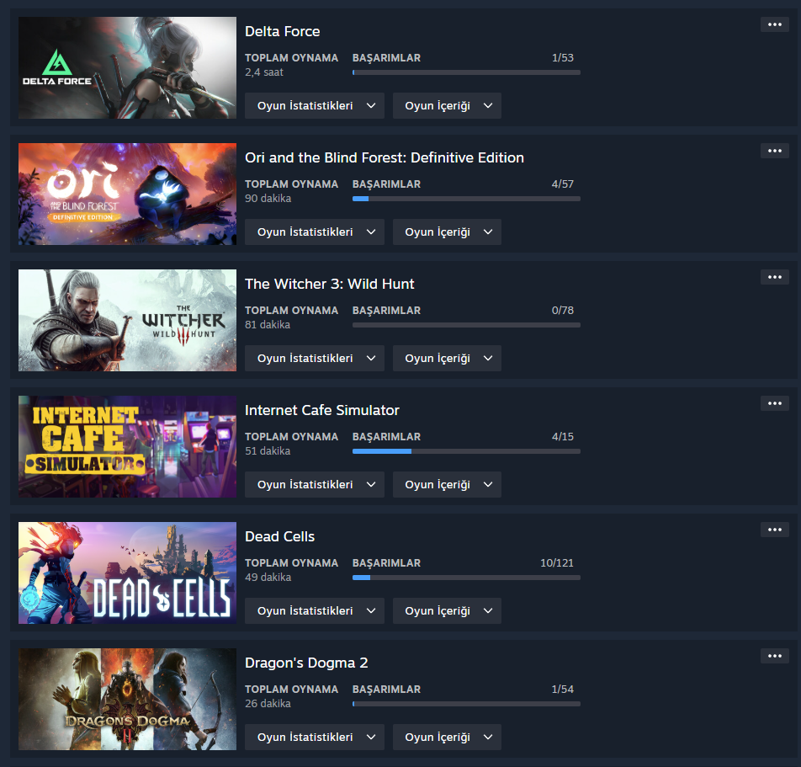The image size is (801, 767).
Task: Open the Delta Force game title link
Action: coord(283,32)
